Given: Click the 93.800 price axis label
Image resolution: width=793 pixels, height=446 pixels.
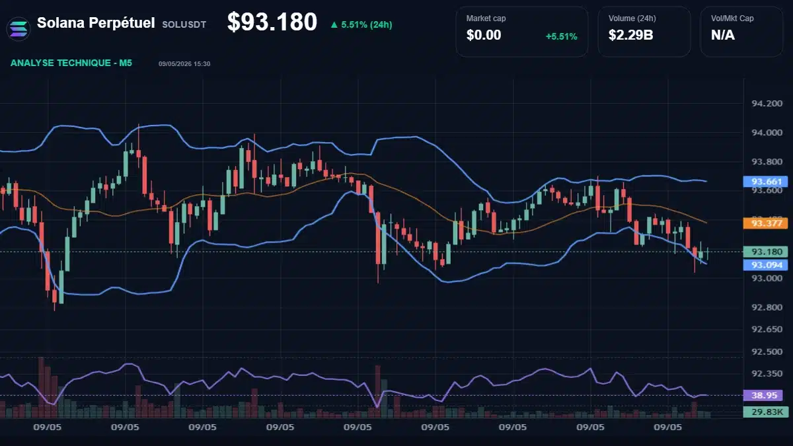Looking at the screenshot, I should 767,162.
